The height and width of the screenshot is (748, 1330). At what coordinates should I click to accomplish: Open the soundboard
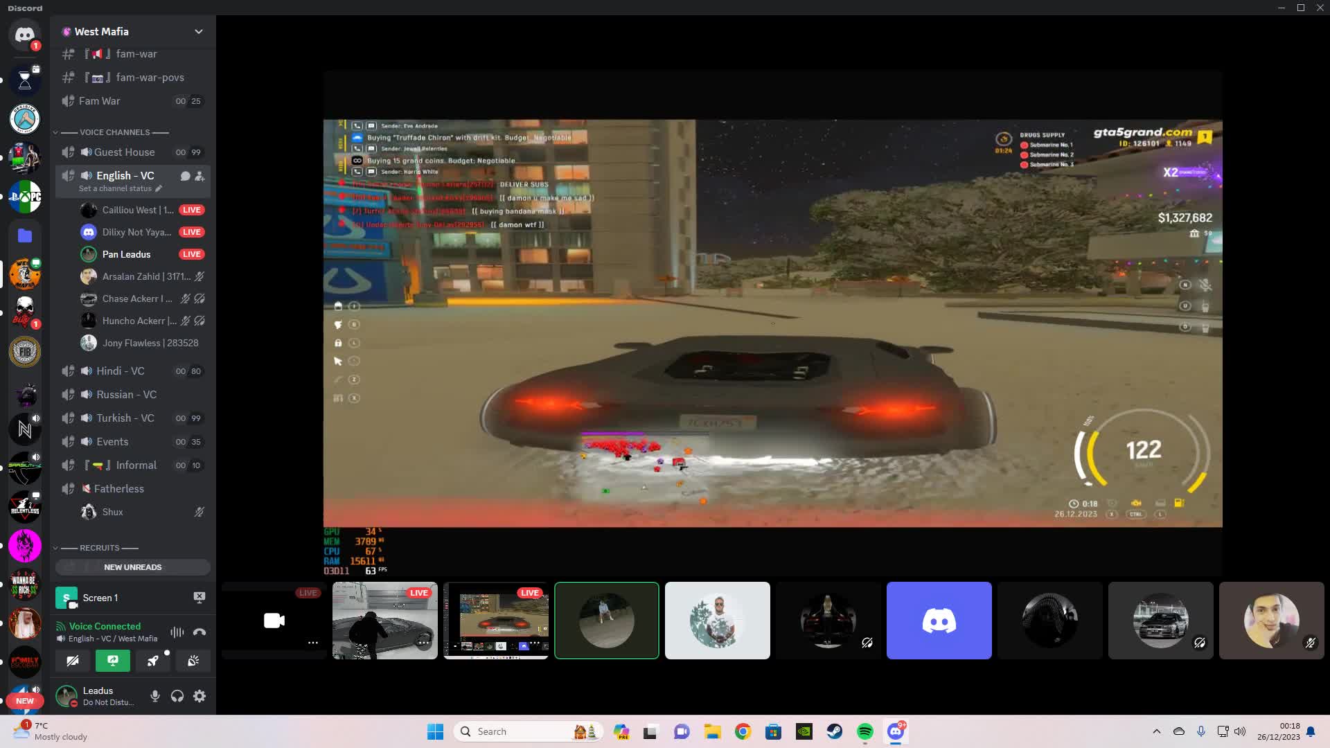point(193,661)
